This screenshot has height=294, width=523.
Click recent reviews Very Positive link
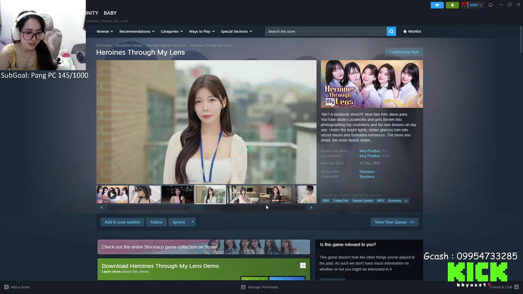(x=369, y=151)
